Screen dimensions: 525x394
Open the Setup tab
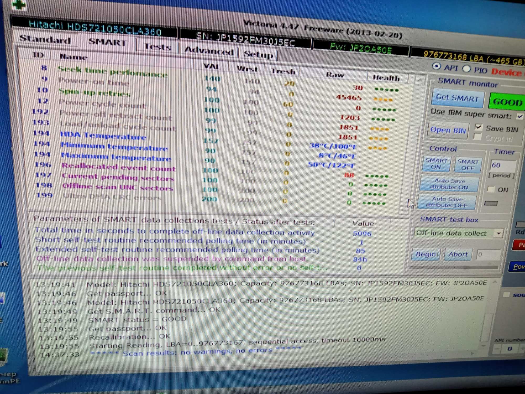coord(258,54)
